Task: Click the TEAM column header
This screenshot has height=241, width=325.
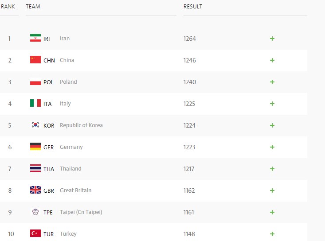Action: [x=33, y=7]
